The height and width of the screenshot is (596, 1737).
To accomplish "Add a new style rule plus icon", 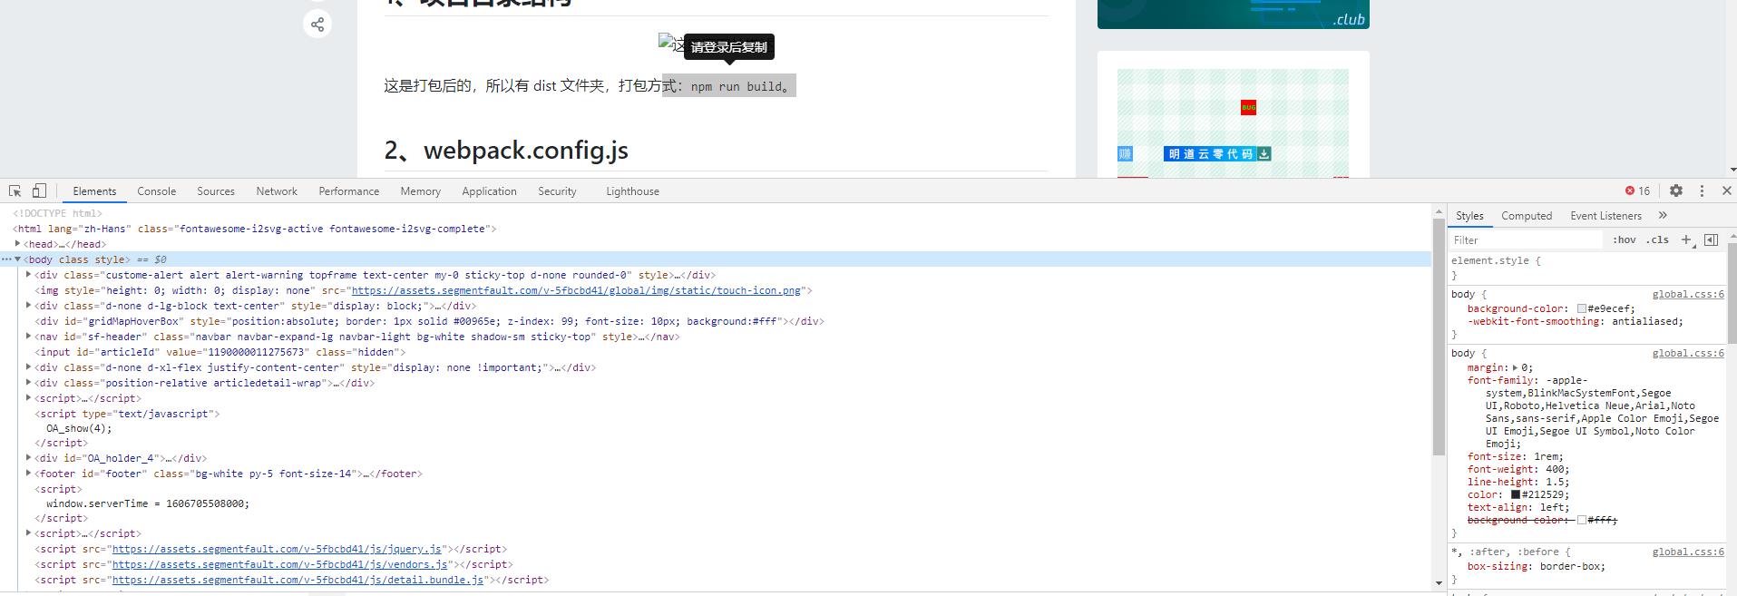I will point(1686,239).
